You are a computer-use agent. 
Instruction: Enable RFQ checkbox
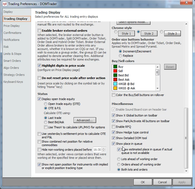pyautogui.click(x=114, y=127)
